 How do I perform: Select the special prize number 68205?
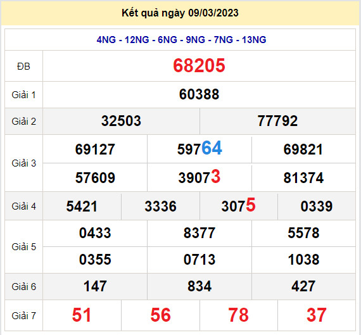(x=199, y=66)
